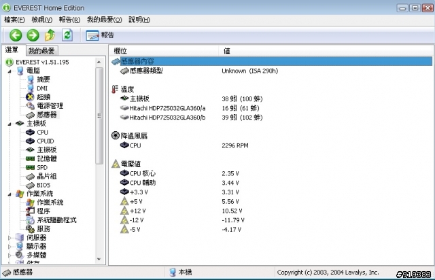This screenshot has width=435, height=280.
Task: Click the 溫度 thermometer icon
Action: 115,89
